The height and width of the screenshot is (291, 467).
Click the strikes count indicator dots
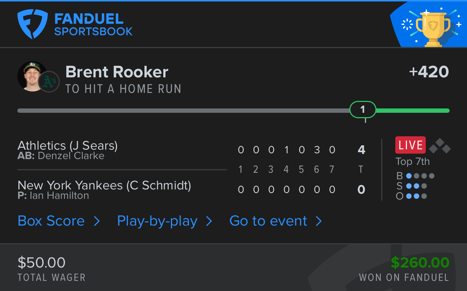[x=416, y=186]
